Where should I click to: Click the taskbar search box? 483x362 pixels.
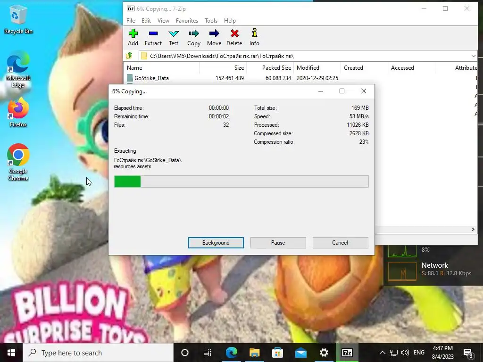point(98,353)
